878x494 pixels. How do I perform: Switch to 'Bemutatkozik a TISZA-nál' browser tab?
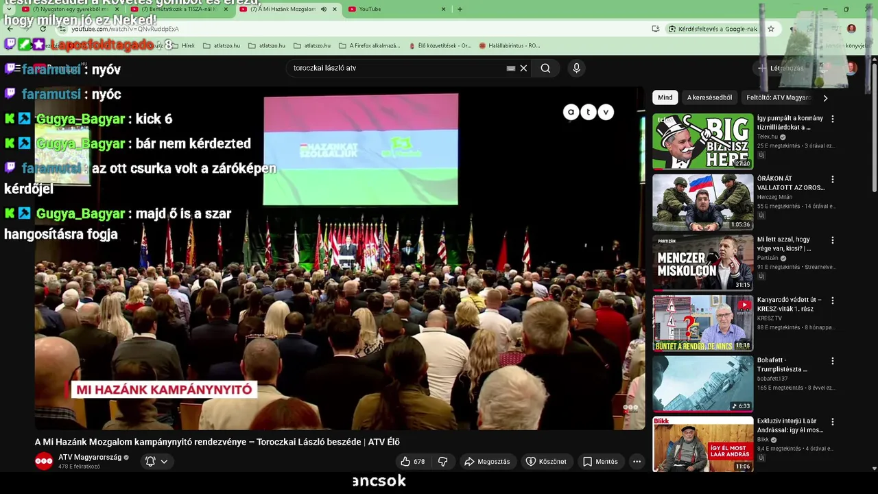(x=178, y=9)
